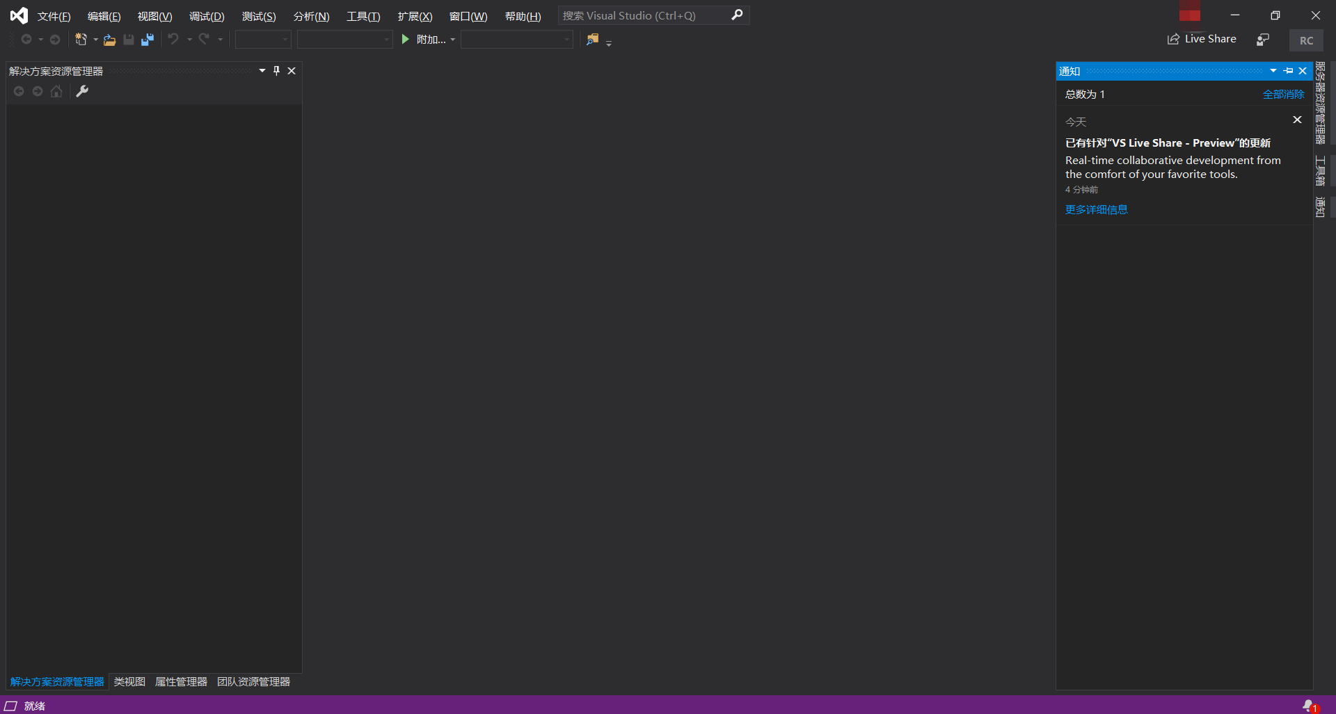Click the Visual Studio logo icon
1336x714 pixels.
(x=19, y=15)
